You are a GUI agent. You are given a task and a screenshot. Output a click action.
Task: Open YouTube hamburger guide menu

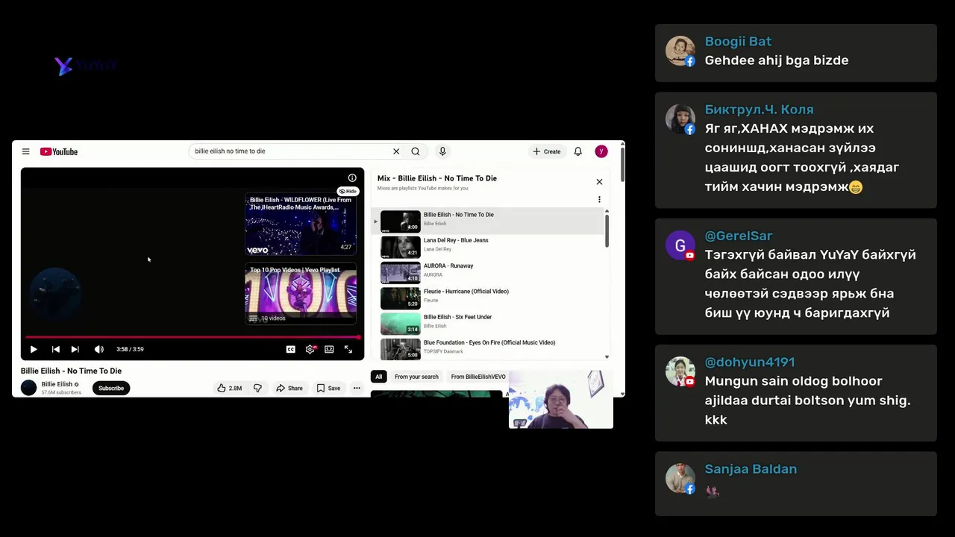tap(25, 151)
